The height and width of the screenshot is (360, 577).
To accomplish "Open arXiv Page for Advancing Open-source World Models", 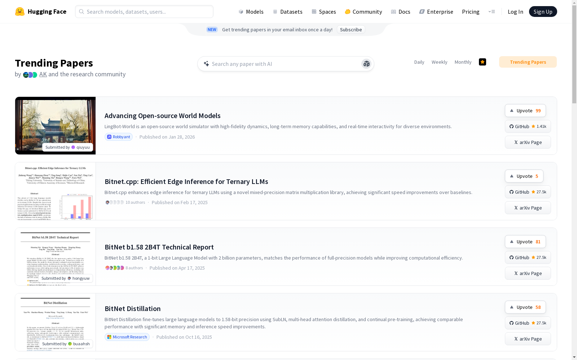I will [x=528, y=142].
